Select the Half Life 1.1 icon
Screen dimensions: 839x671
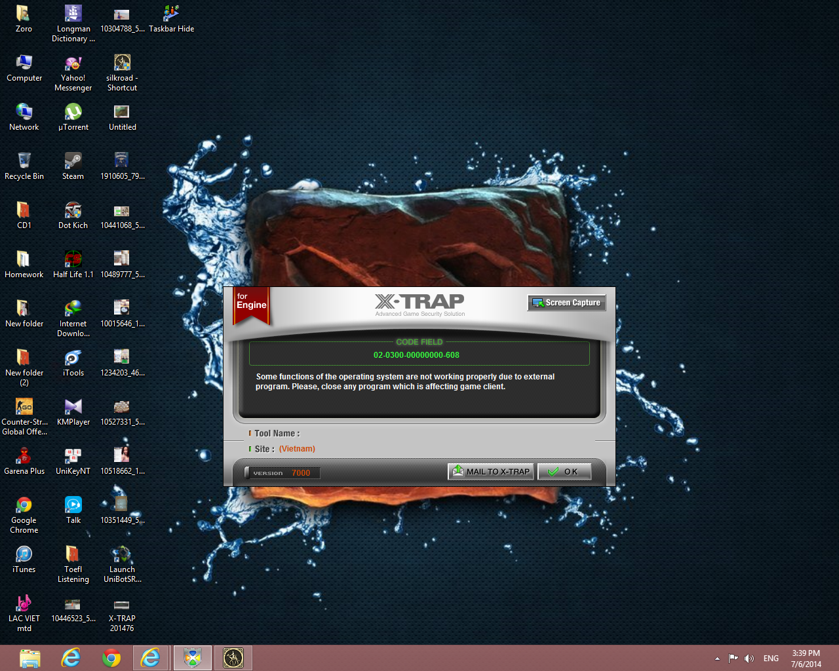[x=73, y=264]
